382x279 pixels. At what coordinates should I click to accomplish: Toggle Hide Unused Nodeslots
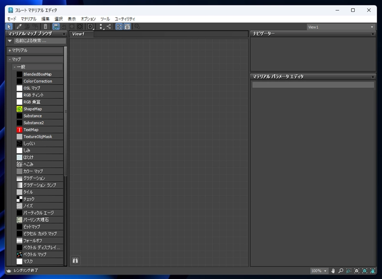64,27
